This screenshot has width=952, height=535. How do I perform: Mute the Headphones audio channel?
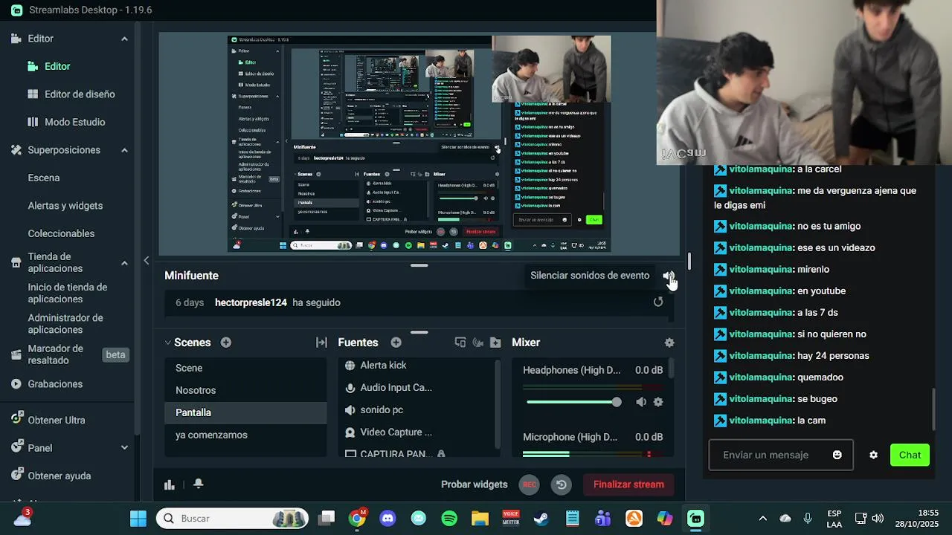641,402
